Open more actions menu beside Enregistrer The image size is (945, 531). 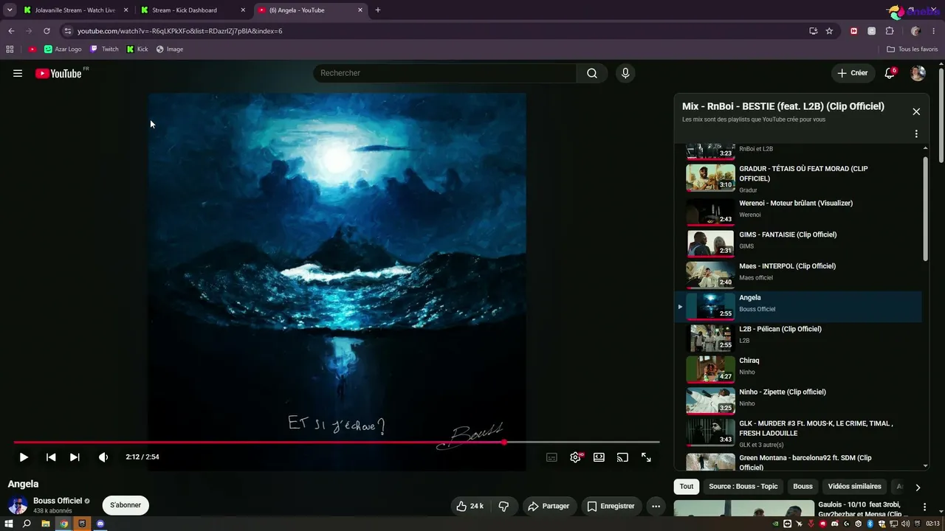656,506
